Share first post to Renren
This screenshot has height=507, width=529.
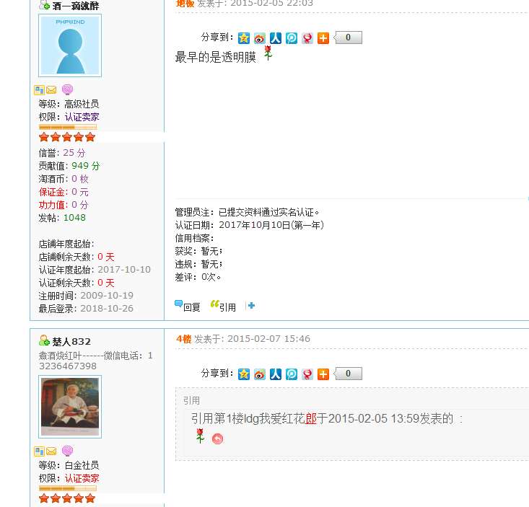pyautogui.click(x=275, y=38)
